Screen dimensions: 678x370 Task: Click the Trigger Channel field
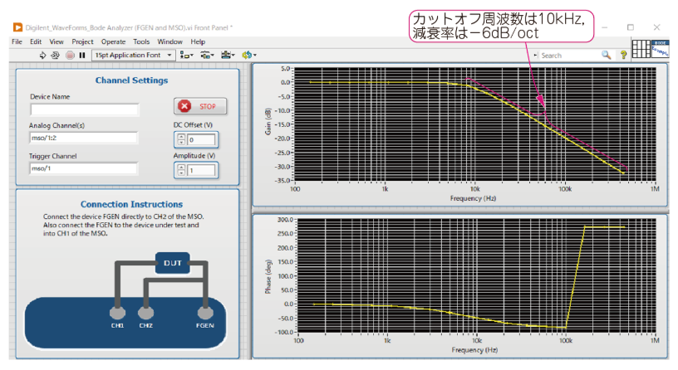click(84, 168)
